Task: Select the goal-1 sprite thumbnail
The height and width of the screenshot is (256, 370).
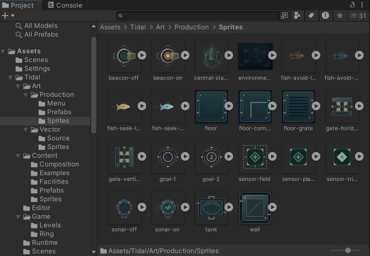Action: click(x=168, y=157)
